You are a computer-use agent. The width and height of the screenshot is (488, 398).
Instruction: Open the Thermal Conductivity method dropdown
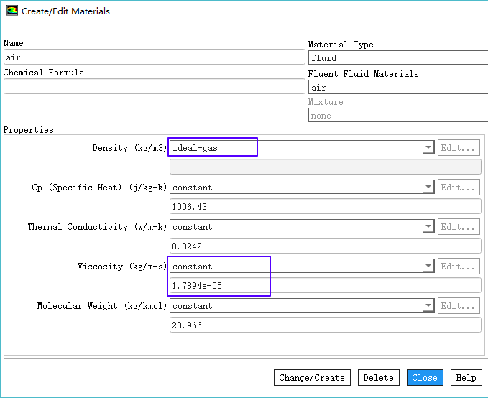tap(428, 227)
